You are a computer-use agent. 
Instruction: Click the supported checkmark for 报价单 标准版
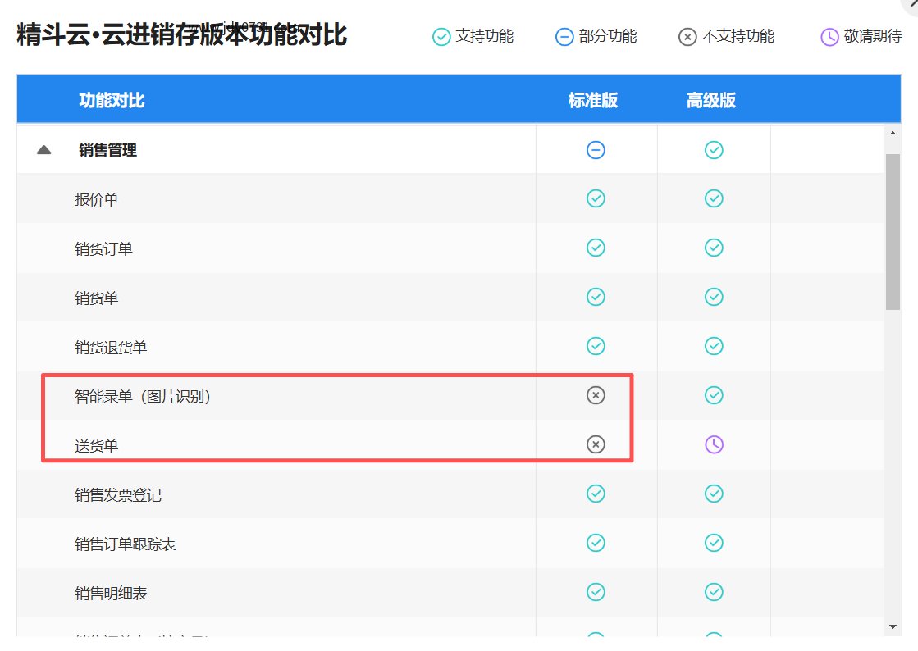pos(596,198)
